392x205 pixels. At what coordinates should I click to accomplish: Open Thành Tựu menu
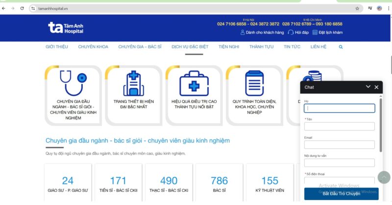[x=261, y=46]
